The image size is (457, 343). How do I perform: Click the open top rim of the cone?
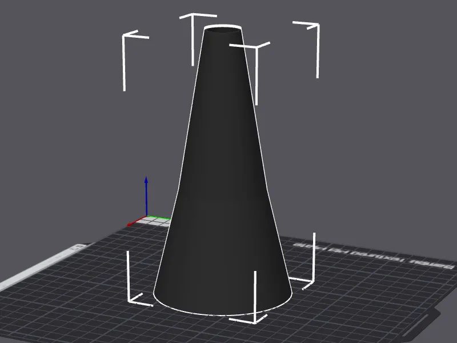(x=223, y=30)
